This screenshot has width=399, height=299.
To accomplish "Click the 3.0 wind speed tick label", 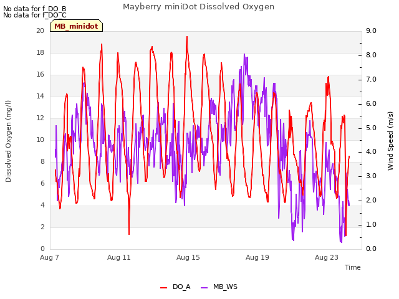I will click(x=371, y=176).
